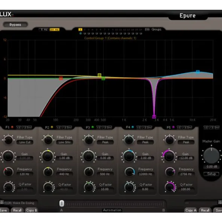Click the F4 Gain knob

[129, 157]
